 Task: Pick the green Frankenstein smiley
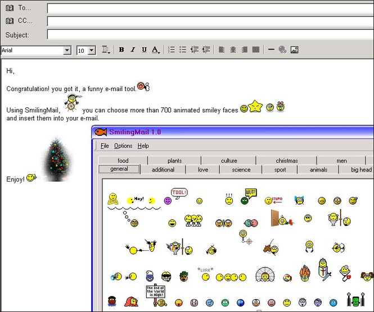coord(356,300)
